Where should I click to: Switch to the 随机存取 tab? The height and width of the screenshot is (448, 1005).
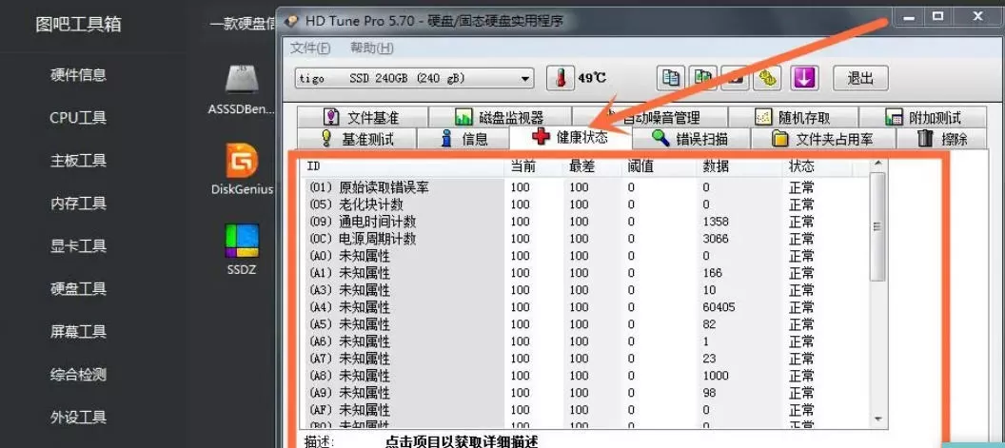click(x=793, y=117)
